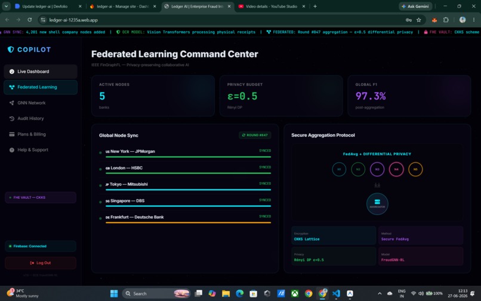This screenshot has height=301, width=481.
Task: Select the purple N3 node circle
Action: [377, 169]
